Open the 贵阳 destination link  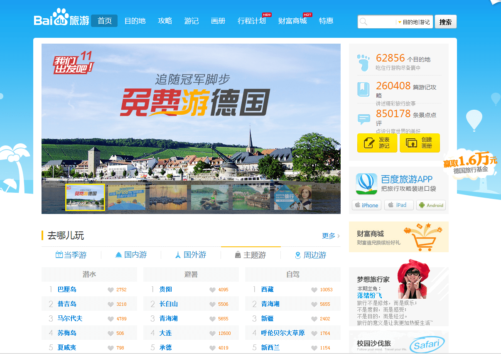pyautogui.click(x=166, y=289)
